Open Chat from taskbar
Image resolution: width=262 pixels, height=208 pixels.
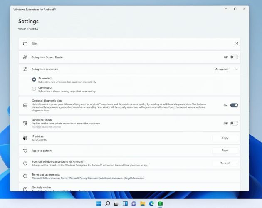pyautogui.click(x=134, y=204)
